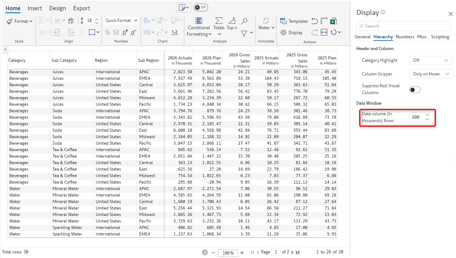Toggle Suppress Null Visual Columns switch
The height and width of the screenshot is (258, 456).
[415, 90]
